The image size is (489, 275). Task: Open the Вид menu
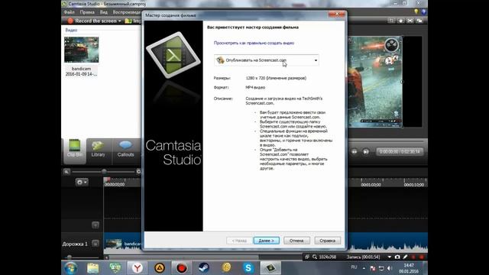[104, 12]
